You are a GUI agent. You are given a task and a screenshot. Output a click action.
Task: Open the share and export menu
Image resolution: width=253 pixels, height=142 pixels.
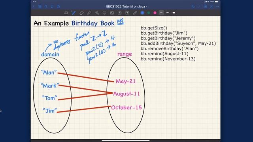(58, 6)
